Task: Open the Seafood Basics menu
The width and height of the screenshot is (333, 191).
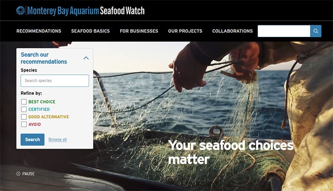Action: pyautogui.click(x=90, y=31)
